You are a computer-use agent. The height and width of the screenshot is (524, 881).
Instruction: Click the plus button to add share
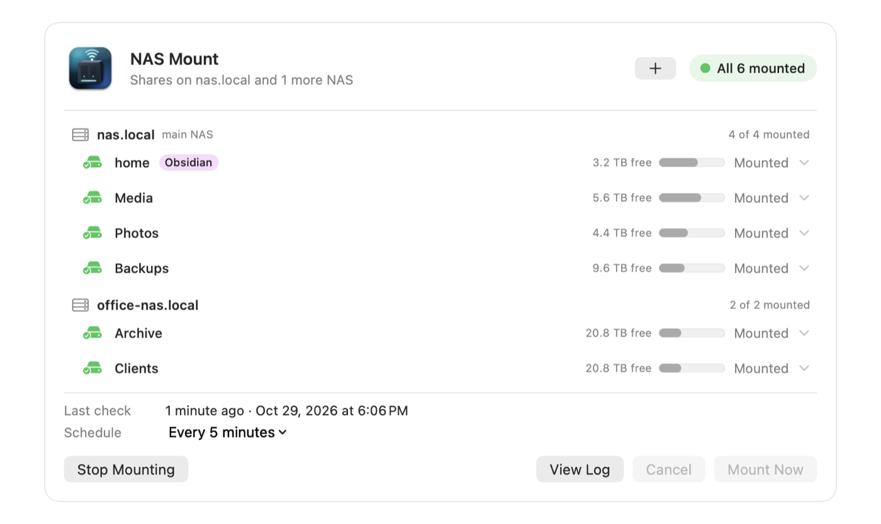(655, 68)
